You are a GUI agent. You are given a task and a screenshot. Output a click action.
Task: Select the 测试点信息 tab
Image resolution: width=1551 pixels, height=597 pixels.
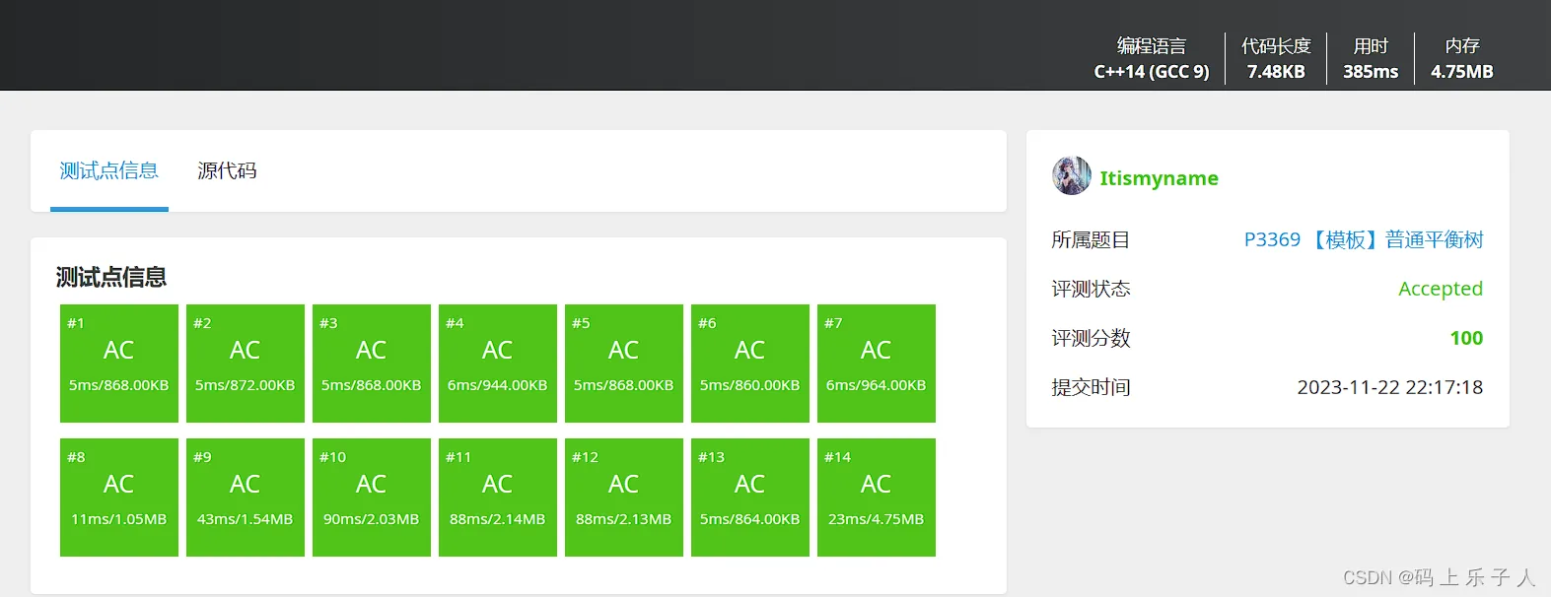coord(108,171)
